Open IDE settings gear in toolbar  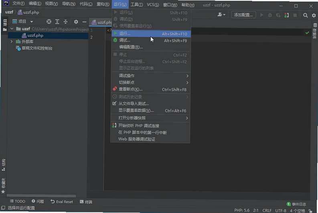coord(314,15)
